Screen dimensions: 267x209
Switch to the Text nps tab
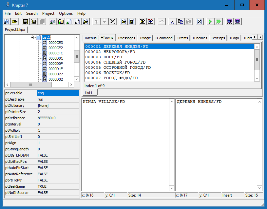click(x=218, y=38)
